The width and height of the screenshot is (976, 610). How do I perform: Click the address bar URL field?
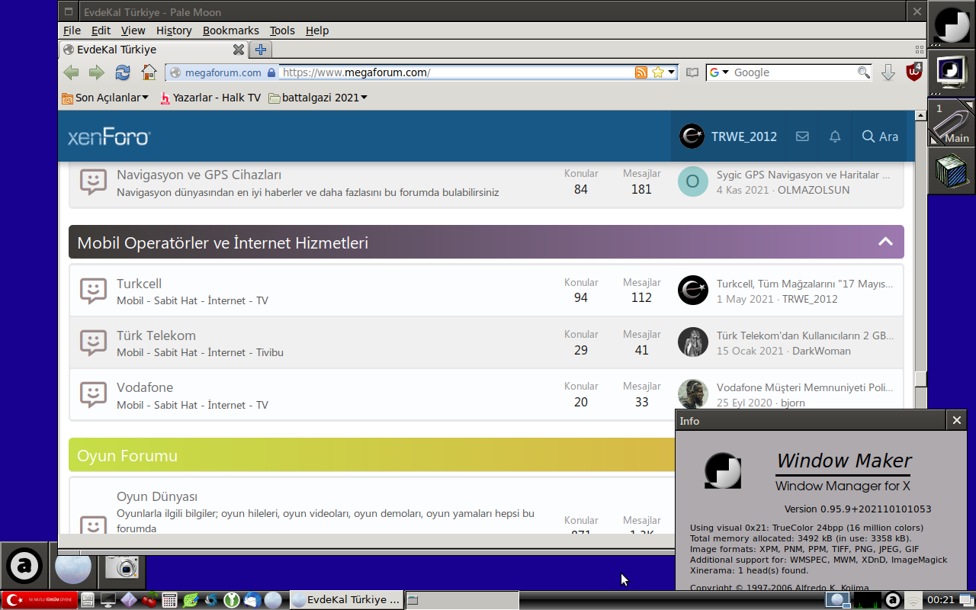point(457,72)
